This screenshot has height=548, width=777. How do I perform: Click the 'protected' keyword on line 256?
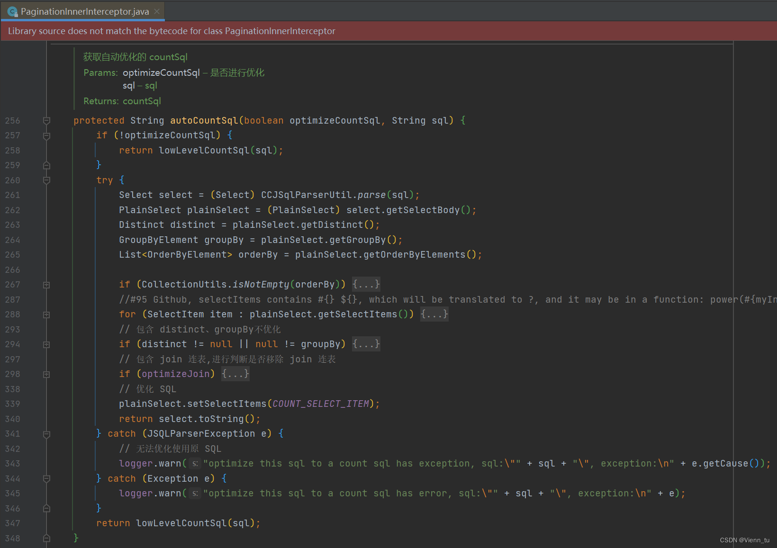[99, 120]
